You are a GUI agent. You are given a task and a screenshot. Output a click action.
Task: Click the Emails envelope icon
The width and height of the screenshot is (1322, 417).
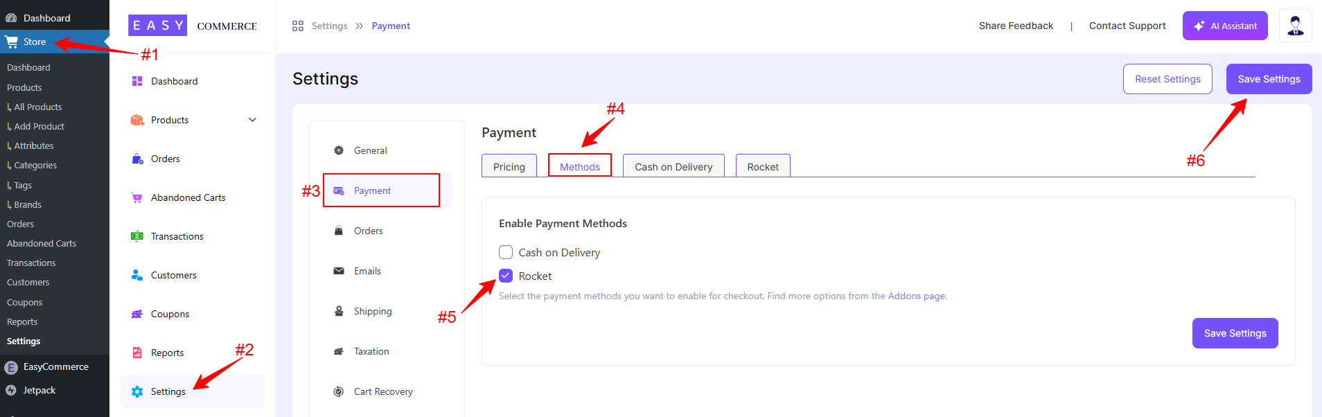tap(339, 271)
